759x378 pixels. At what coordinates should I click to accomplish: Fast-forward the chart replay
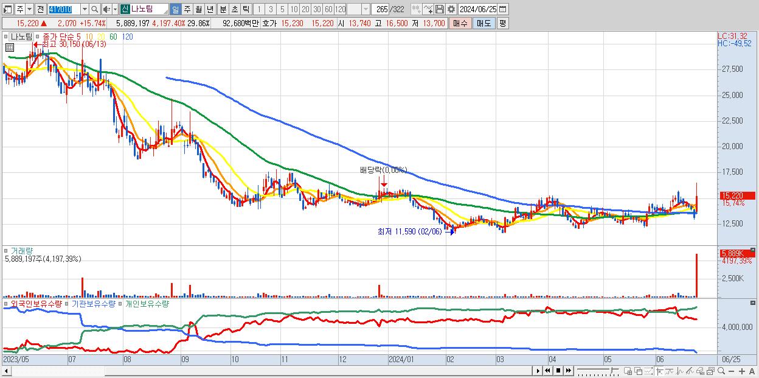(568, 371)
